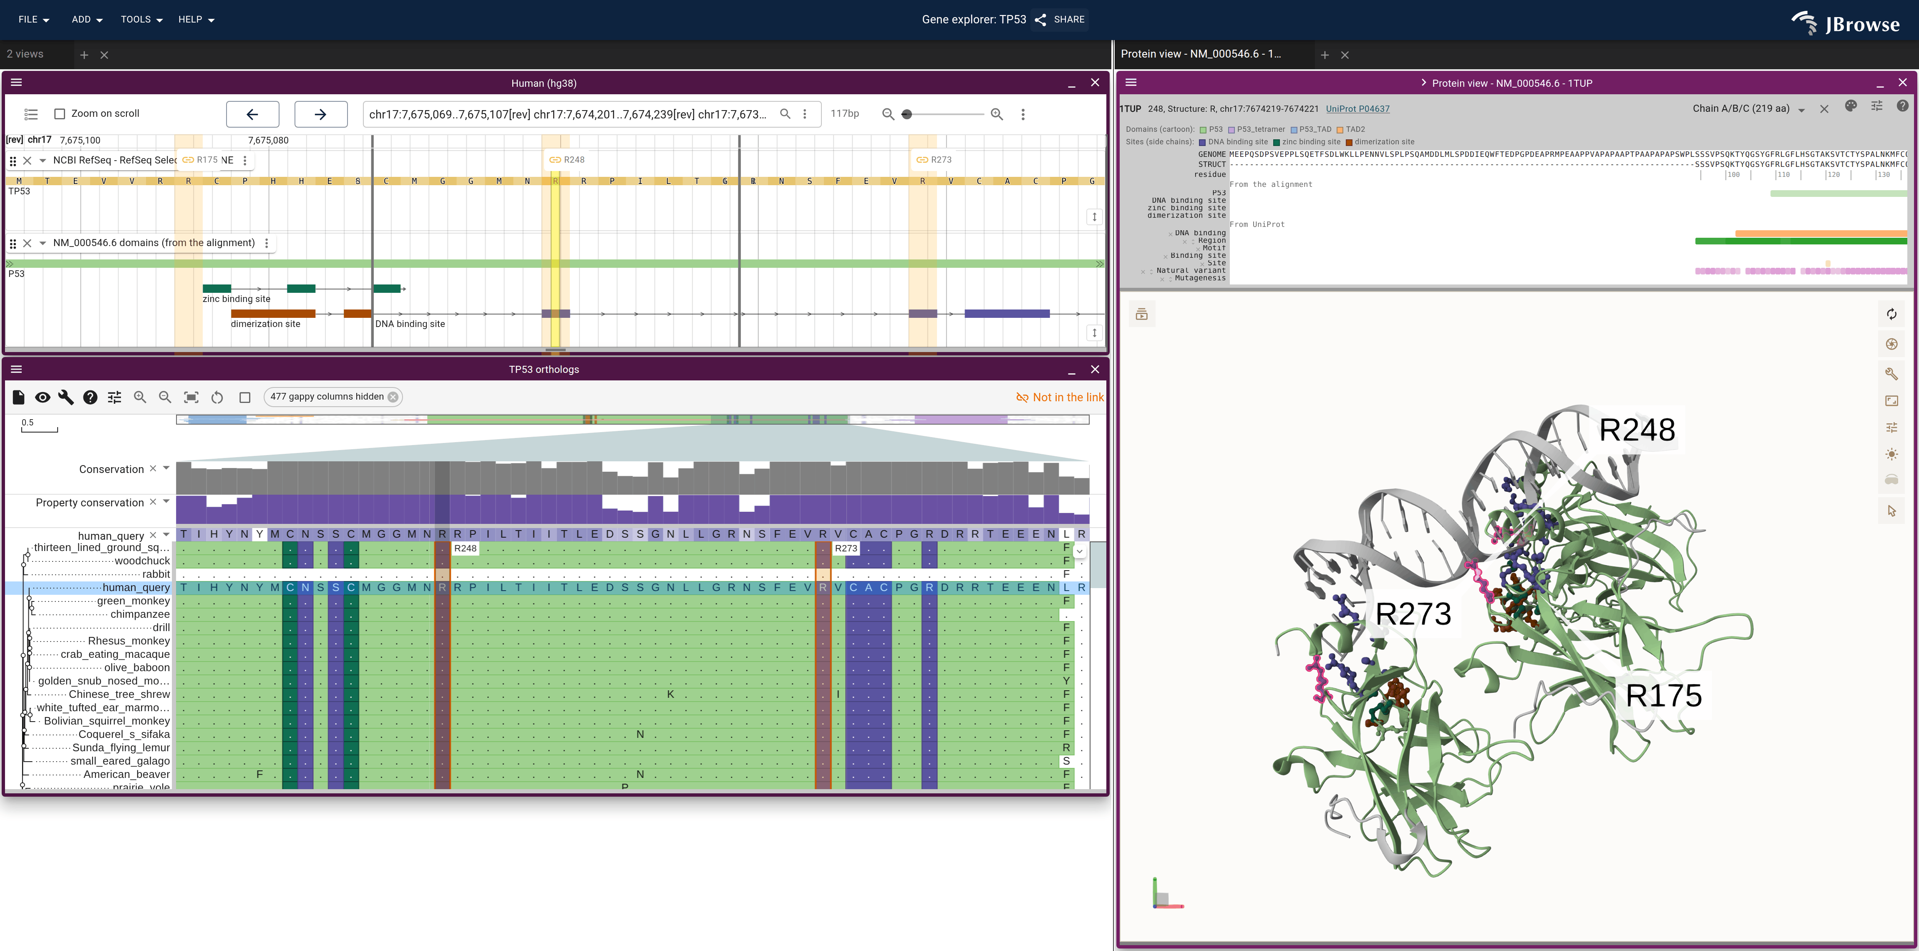Click Not in the link toggle

tap(1060, 397)
